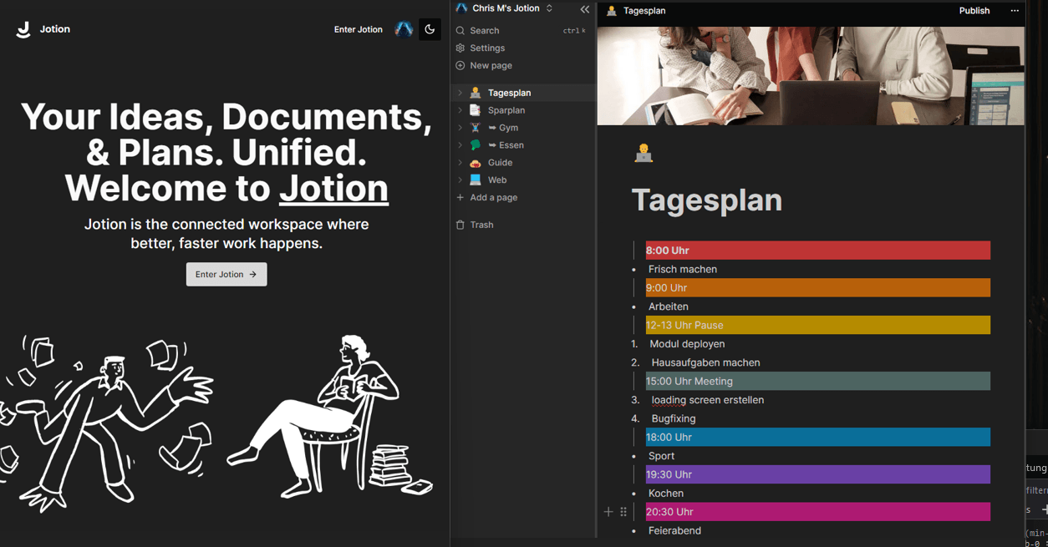This screenshot has height=547, width=1048.
Task: Open the three-dot page options menu
Action: coord(1015,11)
